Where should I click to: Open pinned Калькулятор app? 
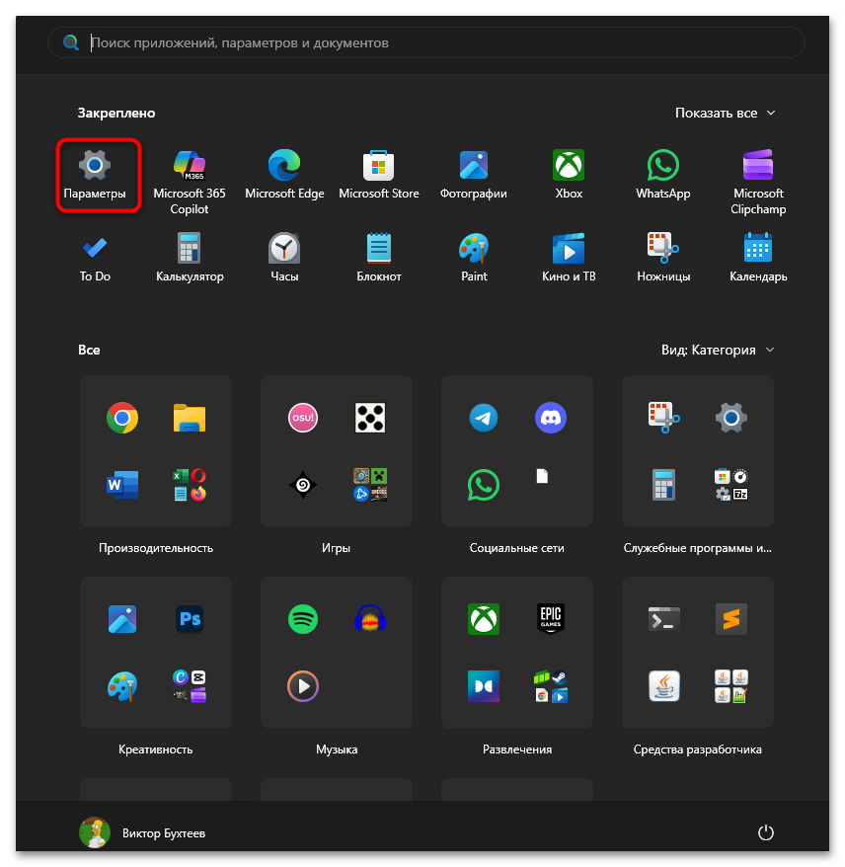click(x=190, y=258)
